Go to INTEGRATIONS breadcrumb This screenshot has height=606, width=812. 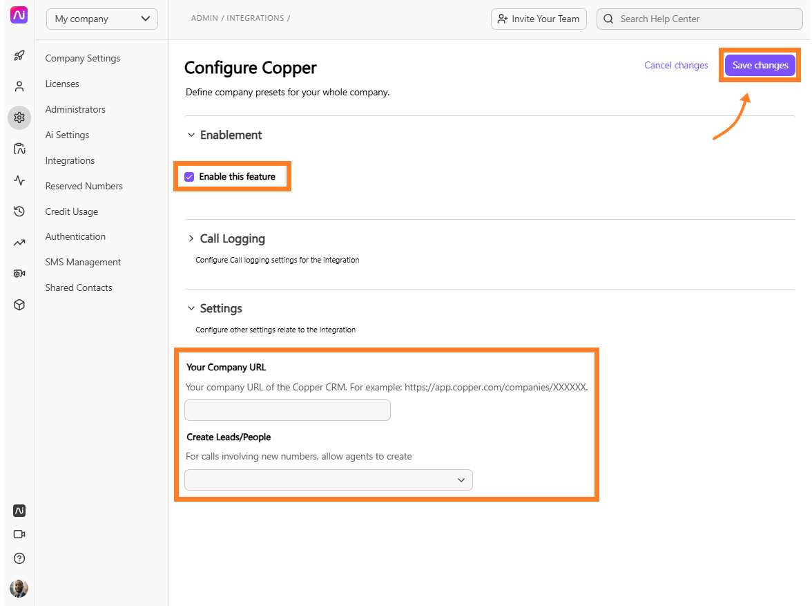(x=255, y=18)
